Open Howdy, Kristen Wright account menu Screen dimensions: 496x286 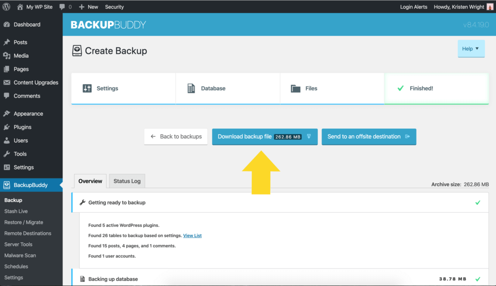click(x=463, y=7)
